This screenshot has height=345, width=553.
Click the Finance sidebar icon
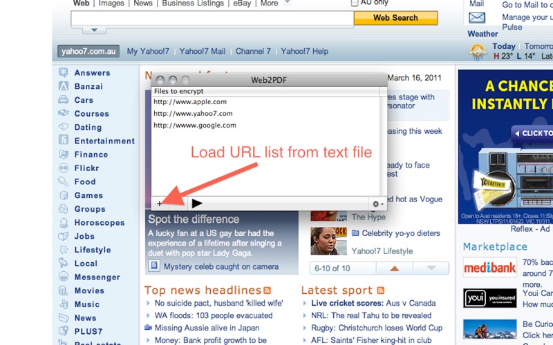pos(64,154)
